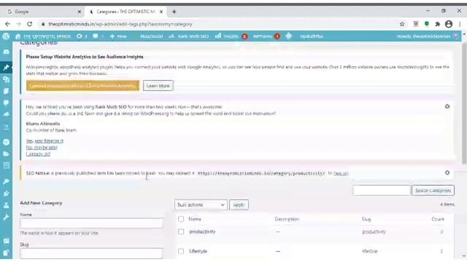Open the Bulk actions dropdown
467x262 pixels.
click(201, 205)
